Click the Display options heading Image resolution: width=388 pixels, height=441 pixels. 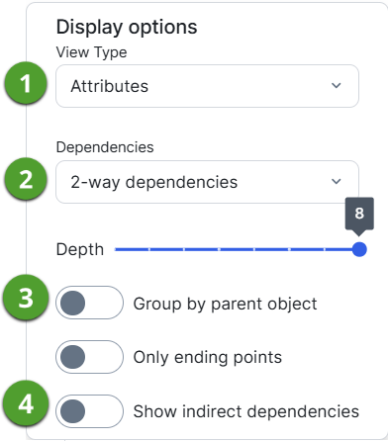click(x=127, y=28)
